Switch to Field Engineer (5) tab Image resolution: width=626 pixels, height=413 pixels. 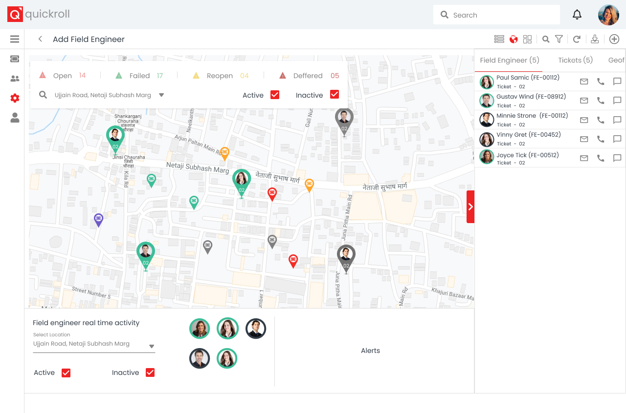(x=509, y=60)
